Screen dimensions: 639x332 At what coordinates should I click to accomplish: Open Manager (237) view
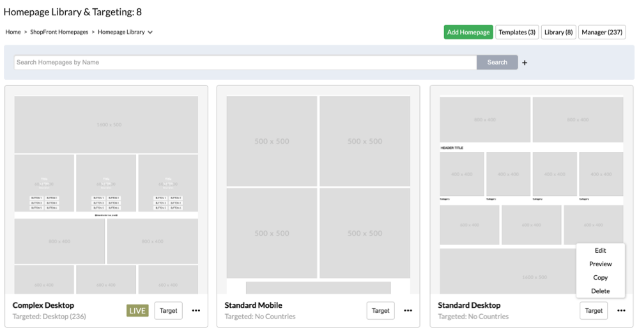[x=602, y=32]
